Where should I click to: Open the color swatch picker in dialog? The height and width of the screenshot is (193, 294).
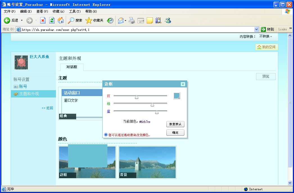click(177, 96)
